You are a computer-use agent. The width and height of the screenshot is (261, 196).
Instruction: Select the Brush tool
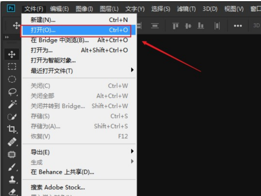(x=12, y=167)
